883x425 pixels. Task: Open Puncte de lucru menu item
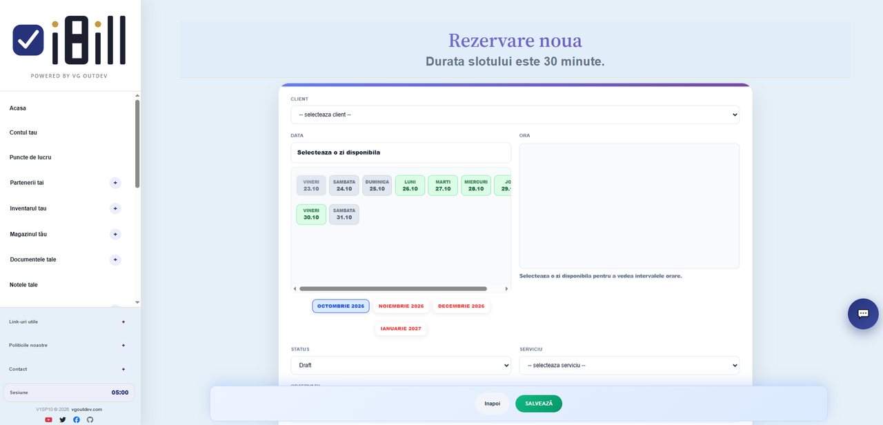click(30, 157)
